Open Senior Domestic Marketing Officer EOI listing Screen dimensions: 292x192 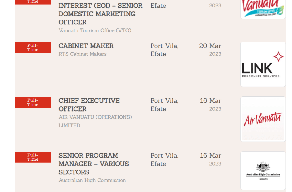click(100, 14)
